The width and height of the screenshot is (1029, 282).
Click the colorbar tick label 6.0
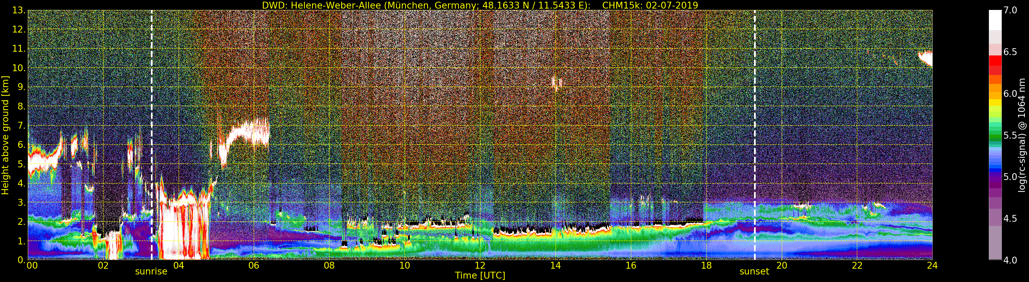(x=1010, y=93)
